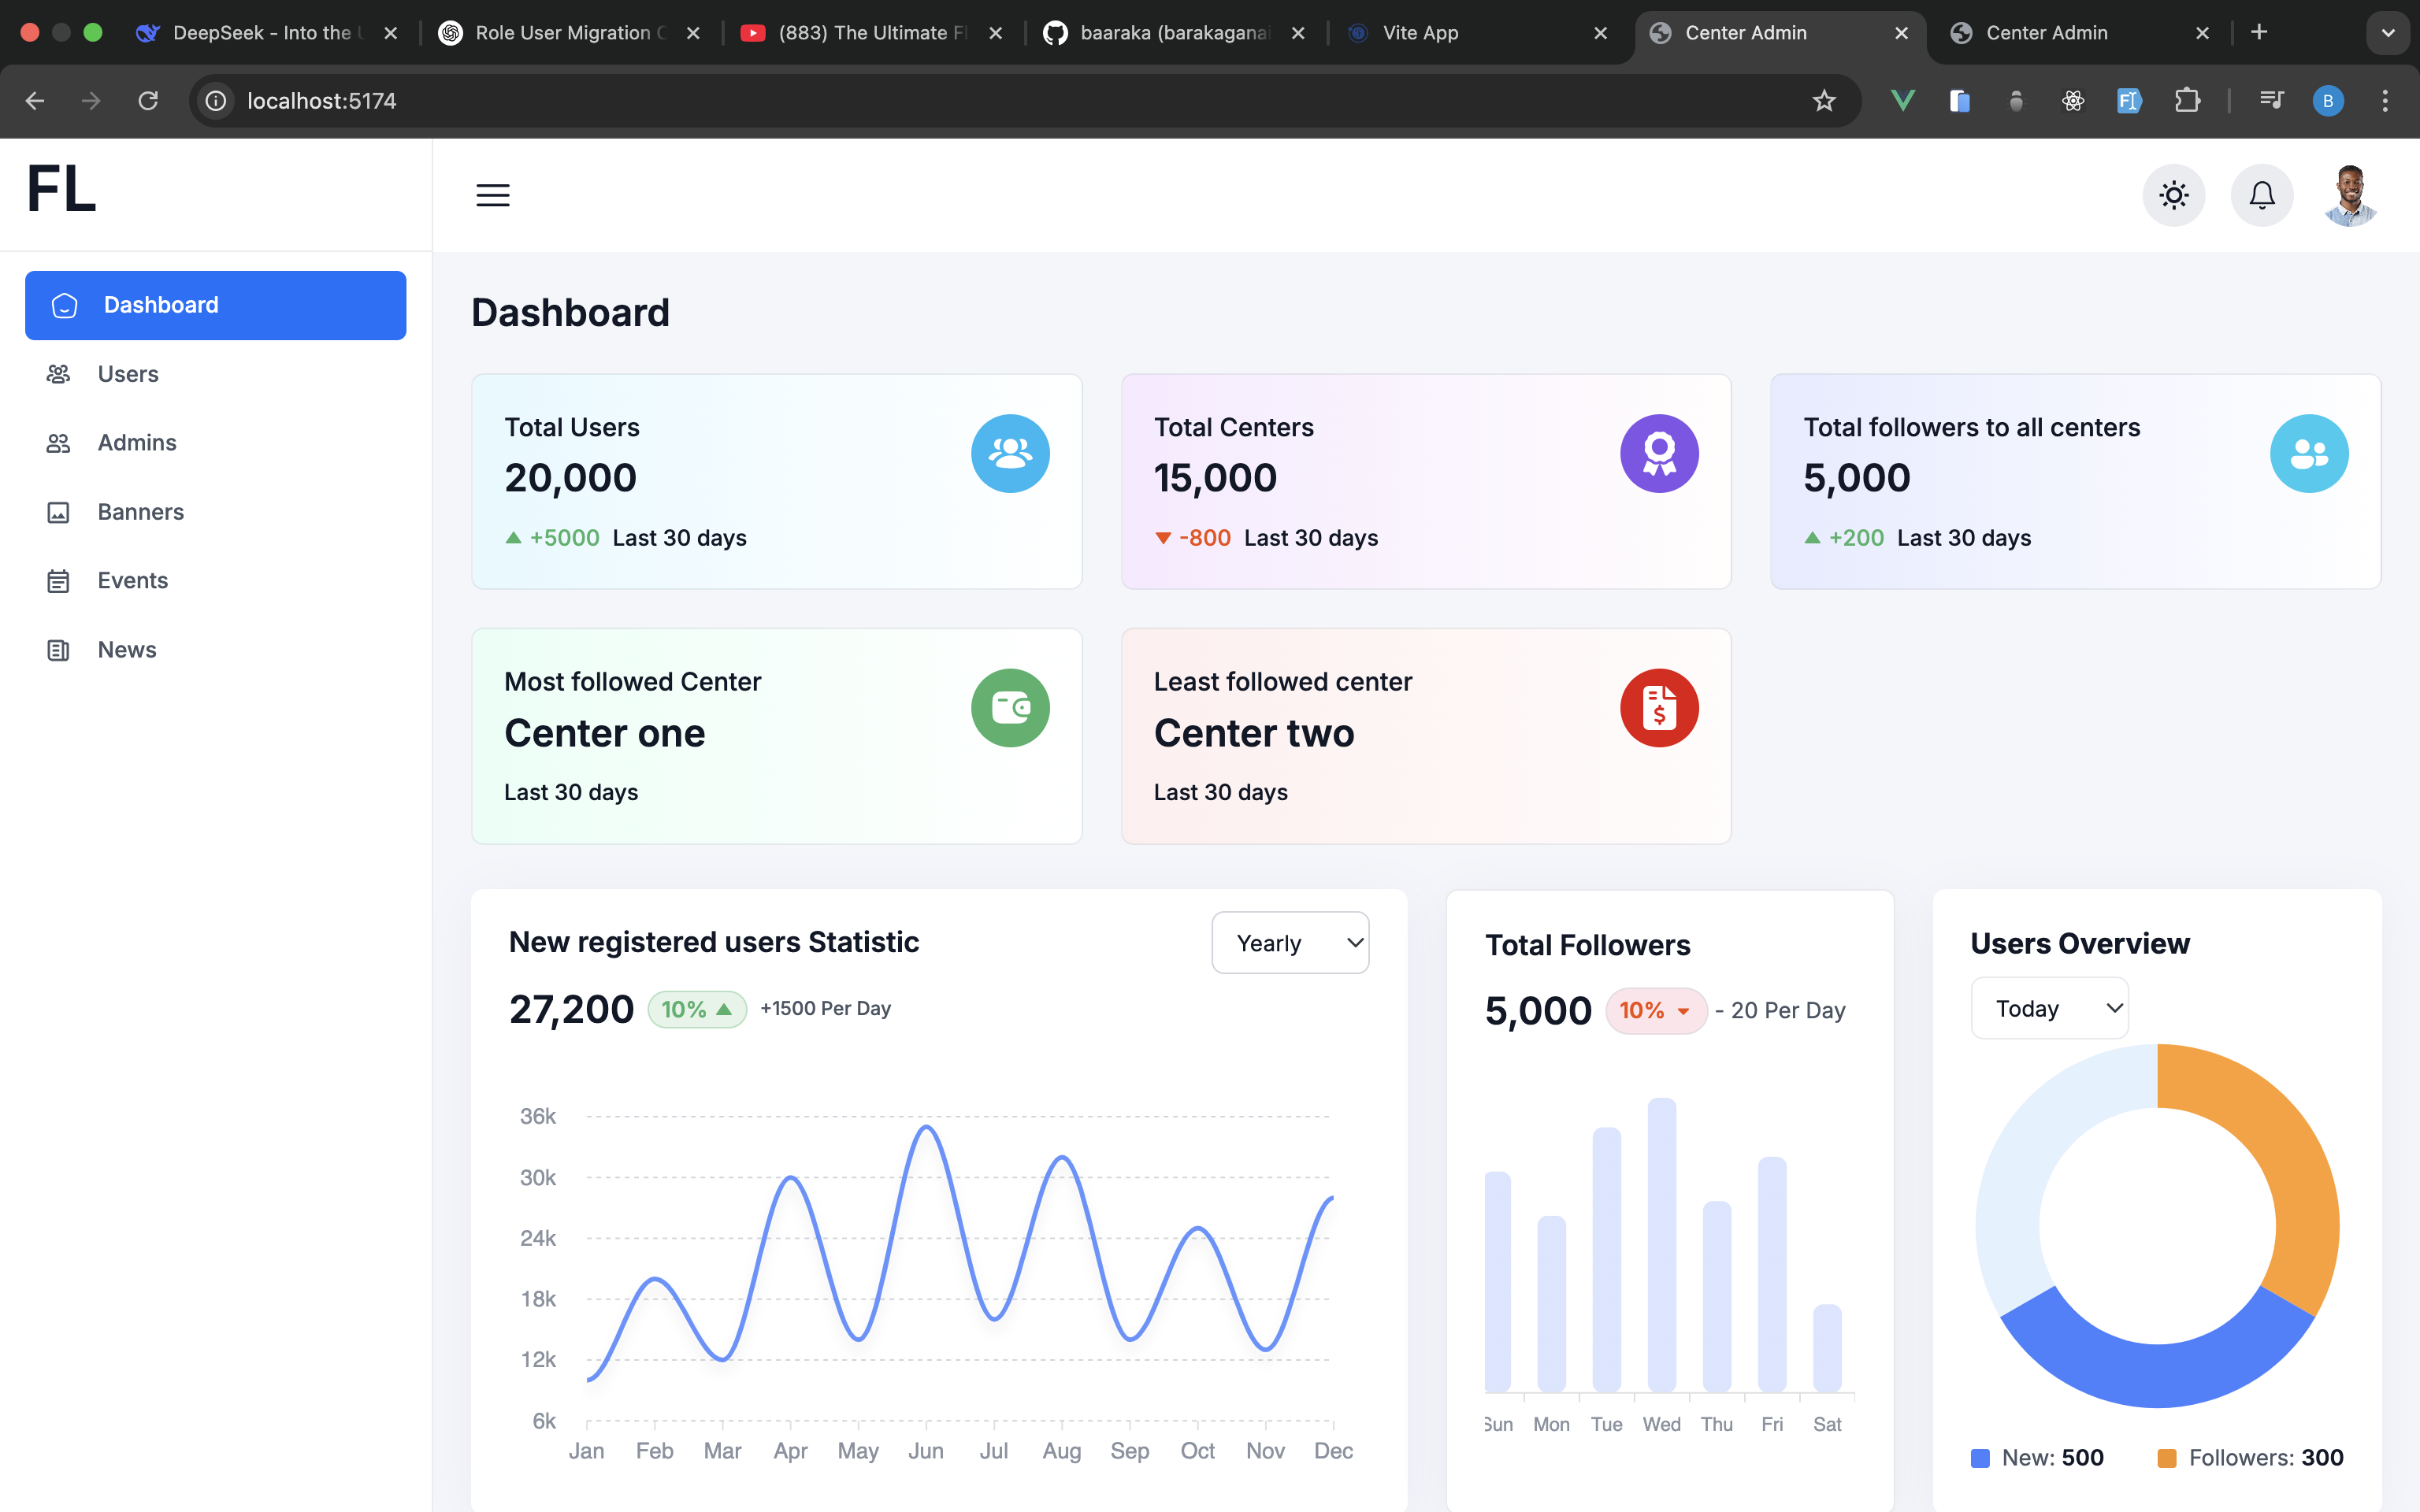The height and width of the screenshot is (1512, 2420).
Task: Toggle New series blue legend swatch
Action: click(1980, 1458)
